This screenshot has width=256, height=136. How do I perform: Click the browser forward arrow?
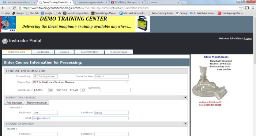pos(9,8)
